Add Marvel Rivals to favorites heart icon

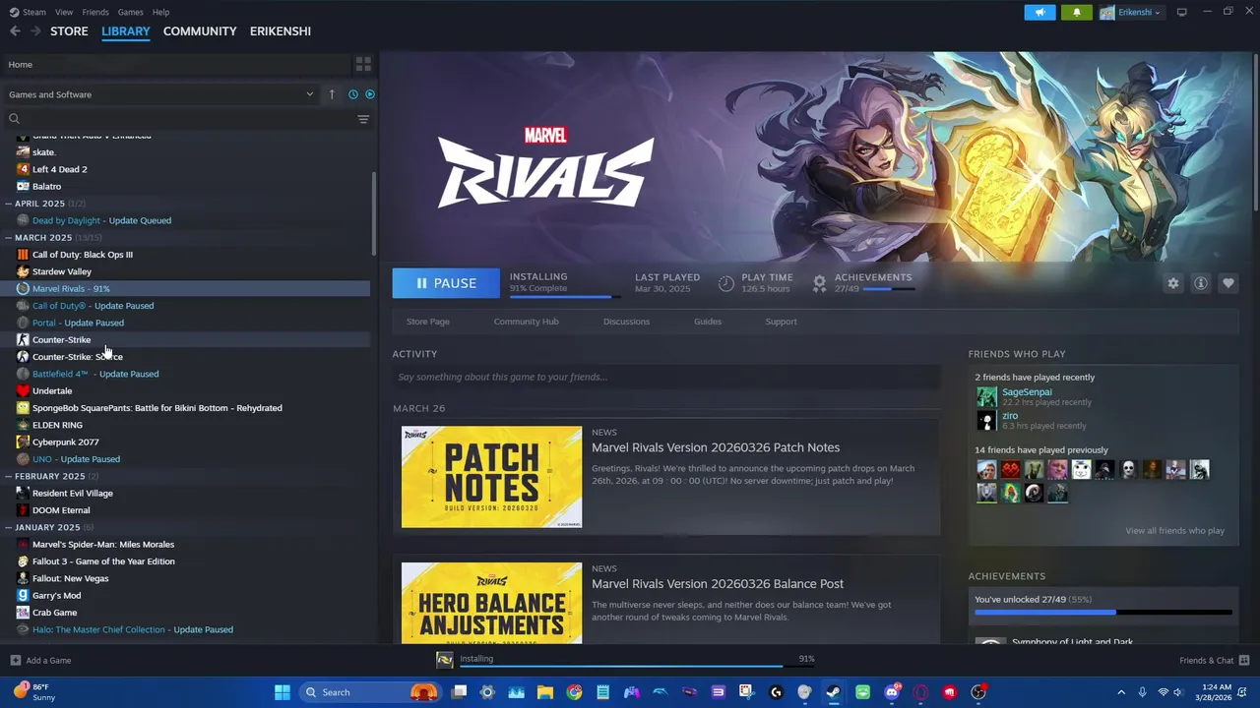(1228, 283)
